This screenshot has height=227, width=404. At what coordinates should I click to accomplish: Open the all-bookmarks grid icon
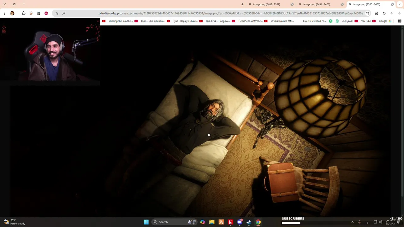point(400,21)
